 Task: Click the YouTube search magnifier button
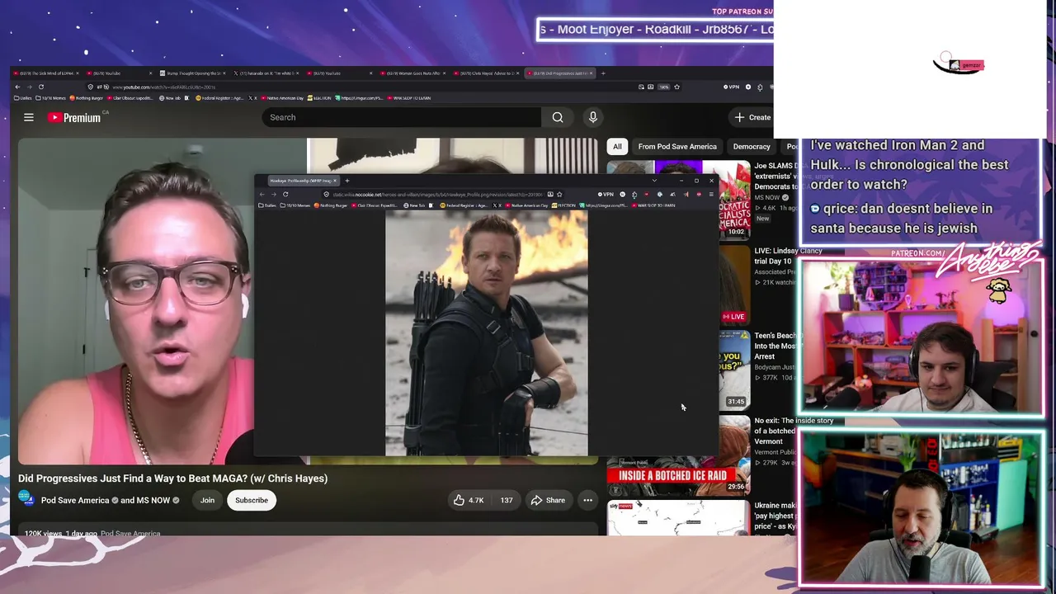(558, 117)
